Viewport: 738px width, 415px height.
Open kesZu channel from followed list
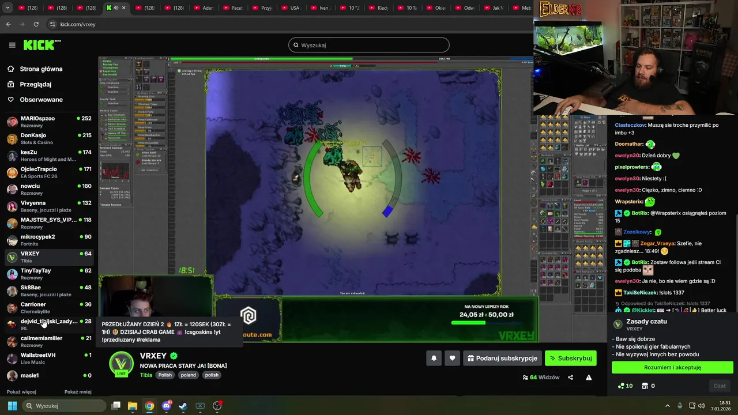pos(49,156)
